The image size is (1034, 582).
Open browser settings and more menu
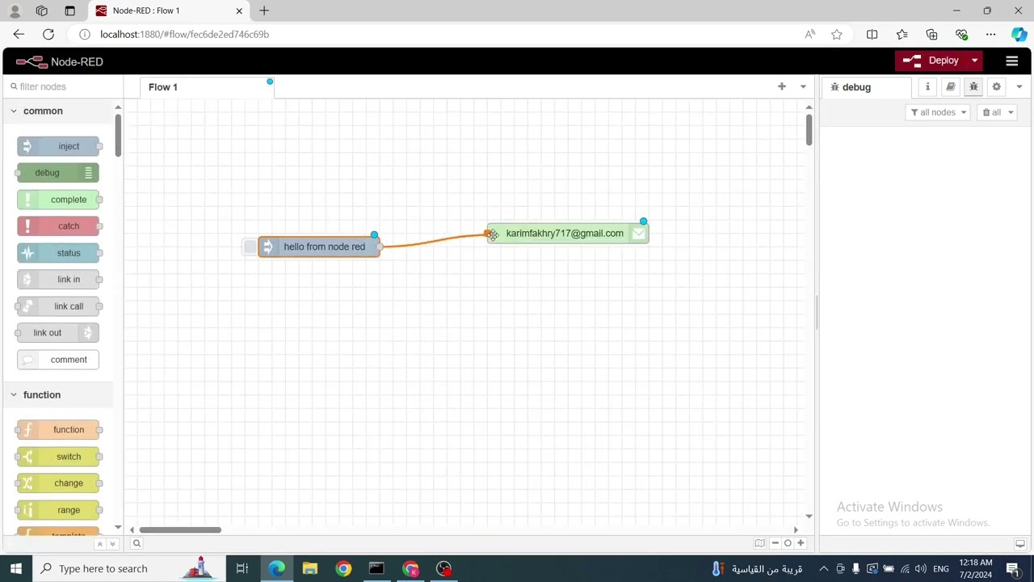point(990,34)
